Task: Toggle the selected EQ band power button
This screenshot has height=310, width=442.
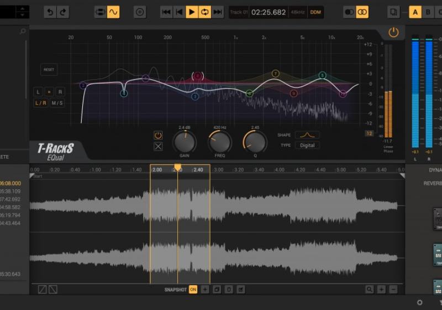Action: (x=158, y=135)
